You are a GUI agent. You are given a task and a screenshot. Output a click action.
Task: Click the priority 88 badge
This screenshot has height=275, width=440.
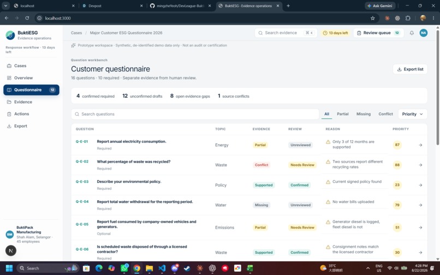click(x=397, y=165)
